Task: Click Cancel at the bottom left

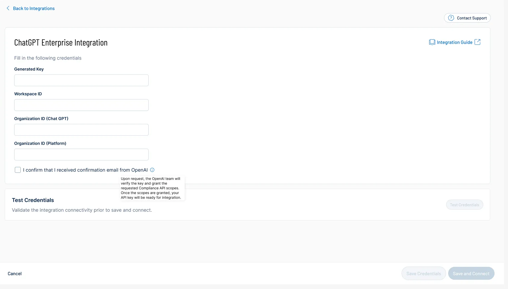Action: tap(15, 274)
